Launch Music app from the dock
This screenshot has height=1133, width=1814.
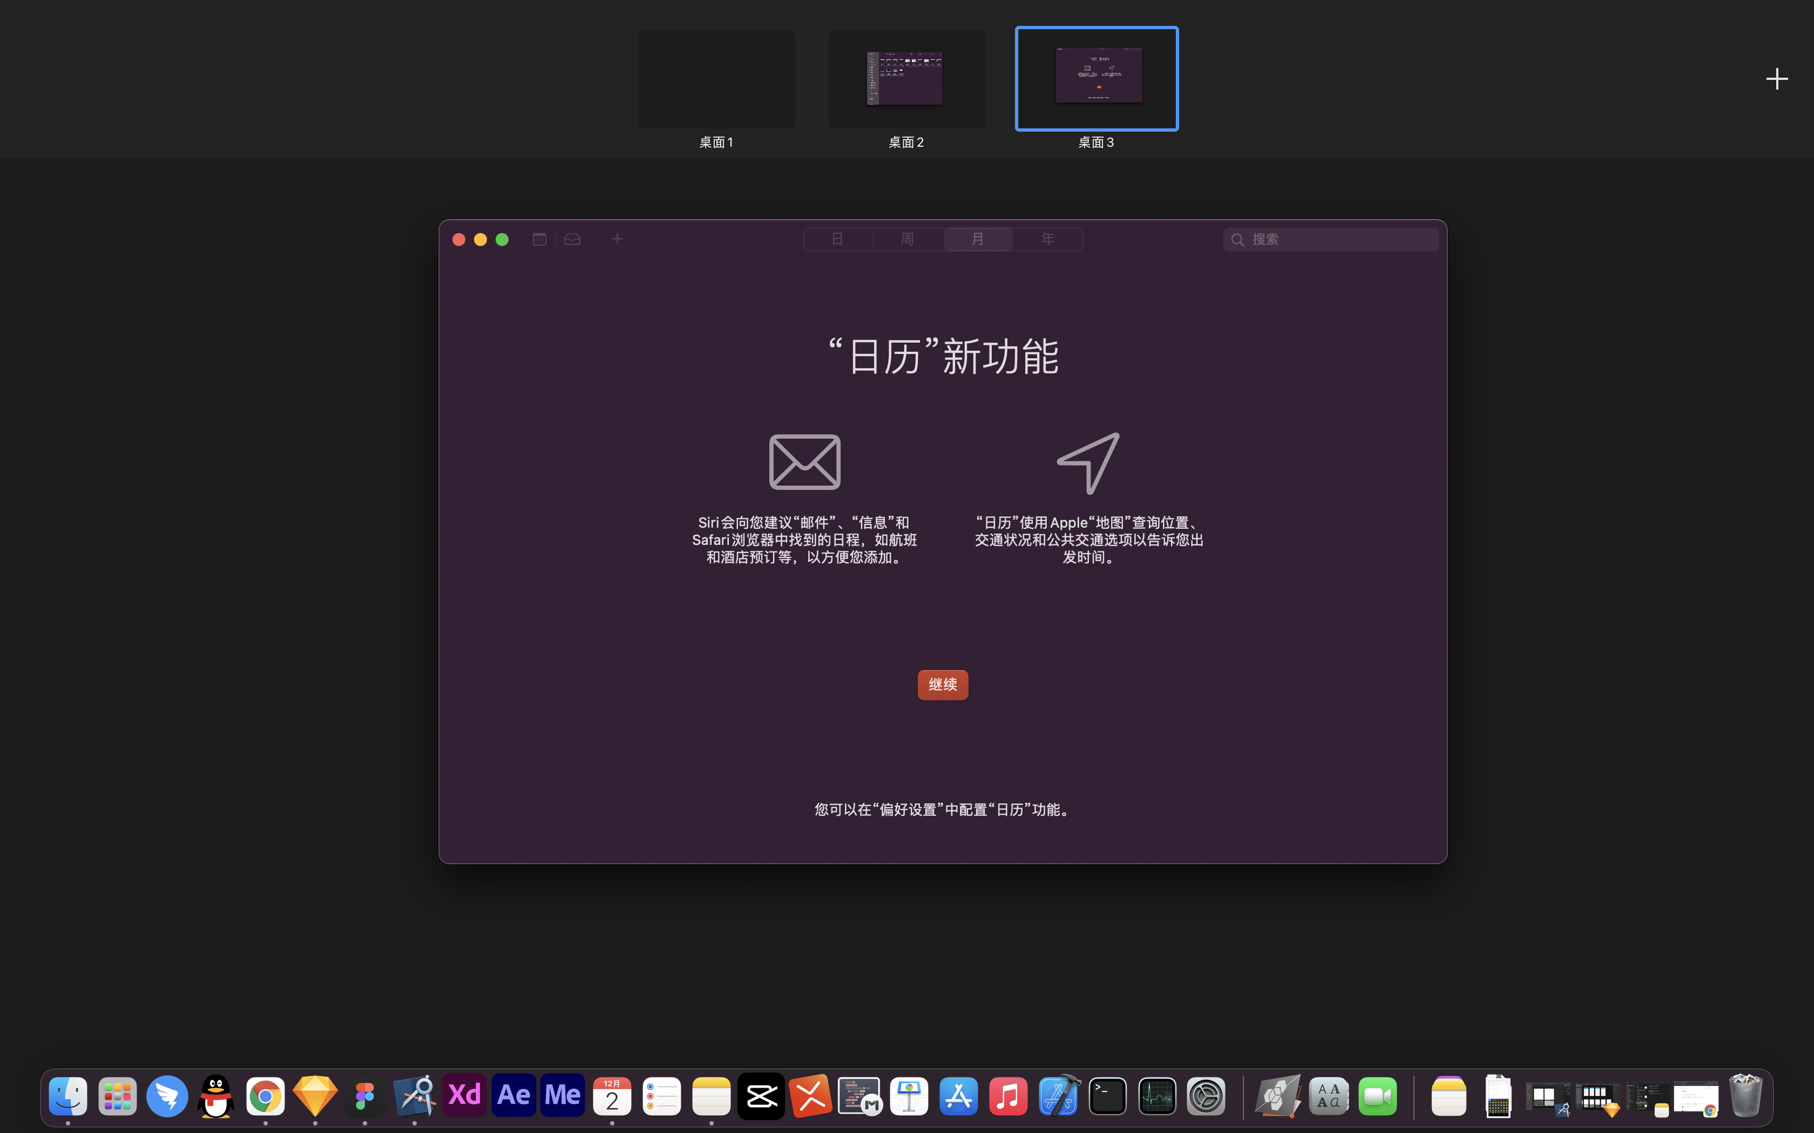(x=1008, y=1096)
